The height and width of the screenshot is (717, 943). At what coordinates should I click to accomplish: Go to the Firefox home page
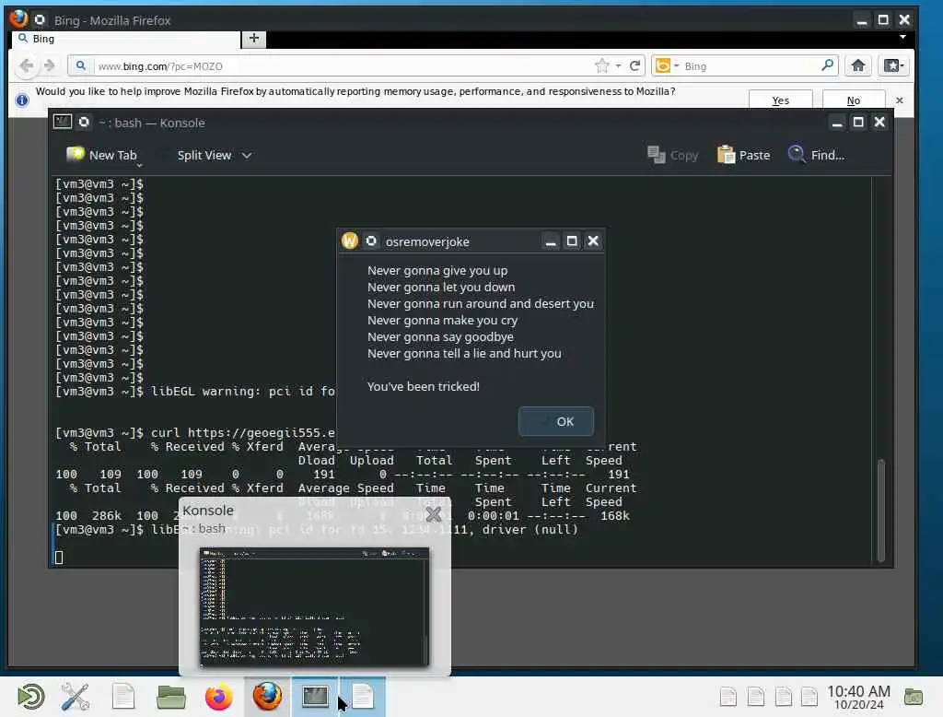(857, 65)
